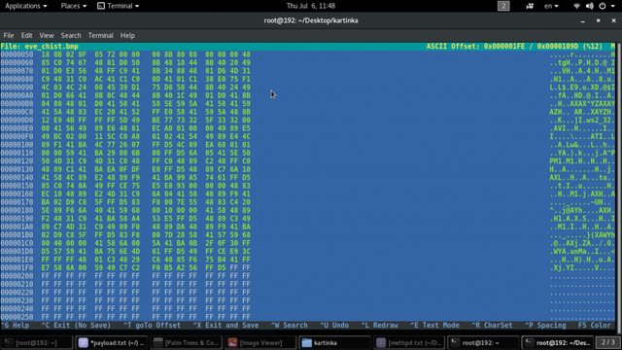Switch to methpd.txt editor in taskbar
This screenshot has width=622, height=350.
tap(410, 342)
